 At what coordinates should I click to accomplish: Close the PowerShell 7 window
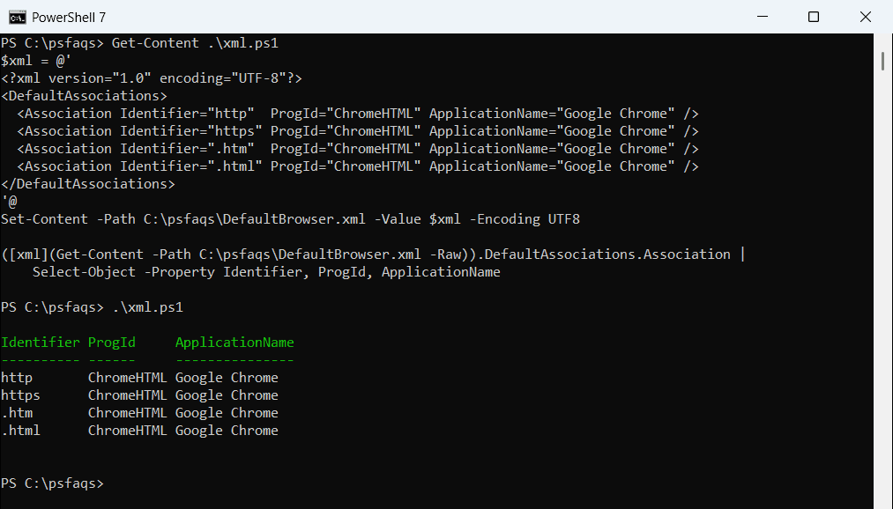coord(865,17)
